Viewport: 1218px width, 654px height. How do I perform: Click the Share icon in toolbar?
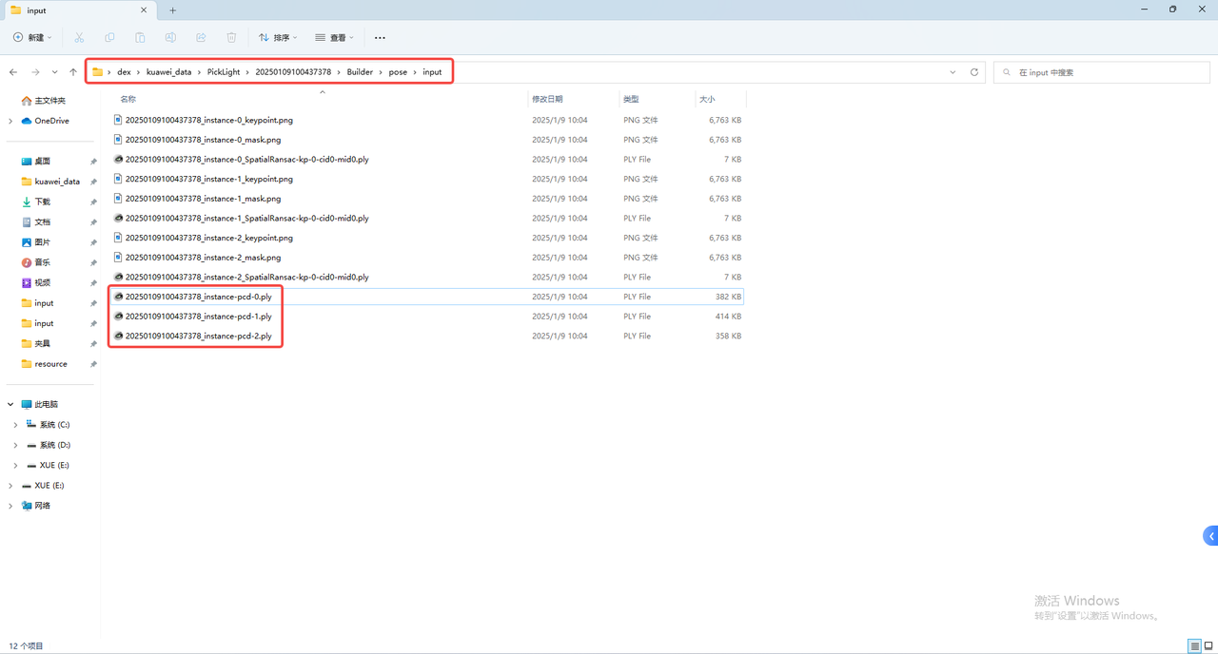coord(201,37)
